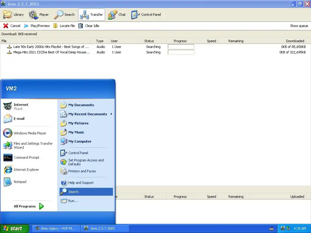Sort downloads by Status column header
The image size is (311, 233).
coord(155,41)
